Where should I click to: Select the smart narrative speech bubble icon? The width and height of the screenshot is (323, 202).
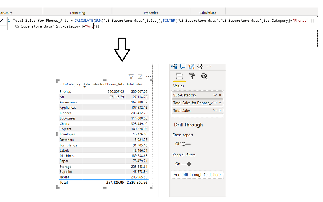coord(183,66)
